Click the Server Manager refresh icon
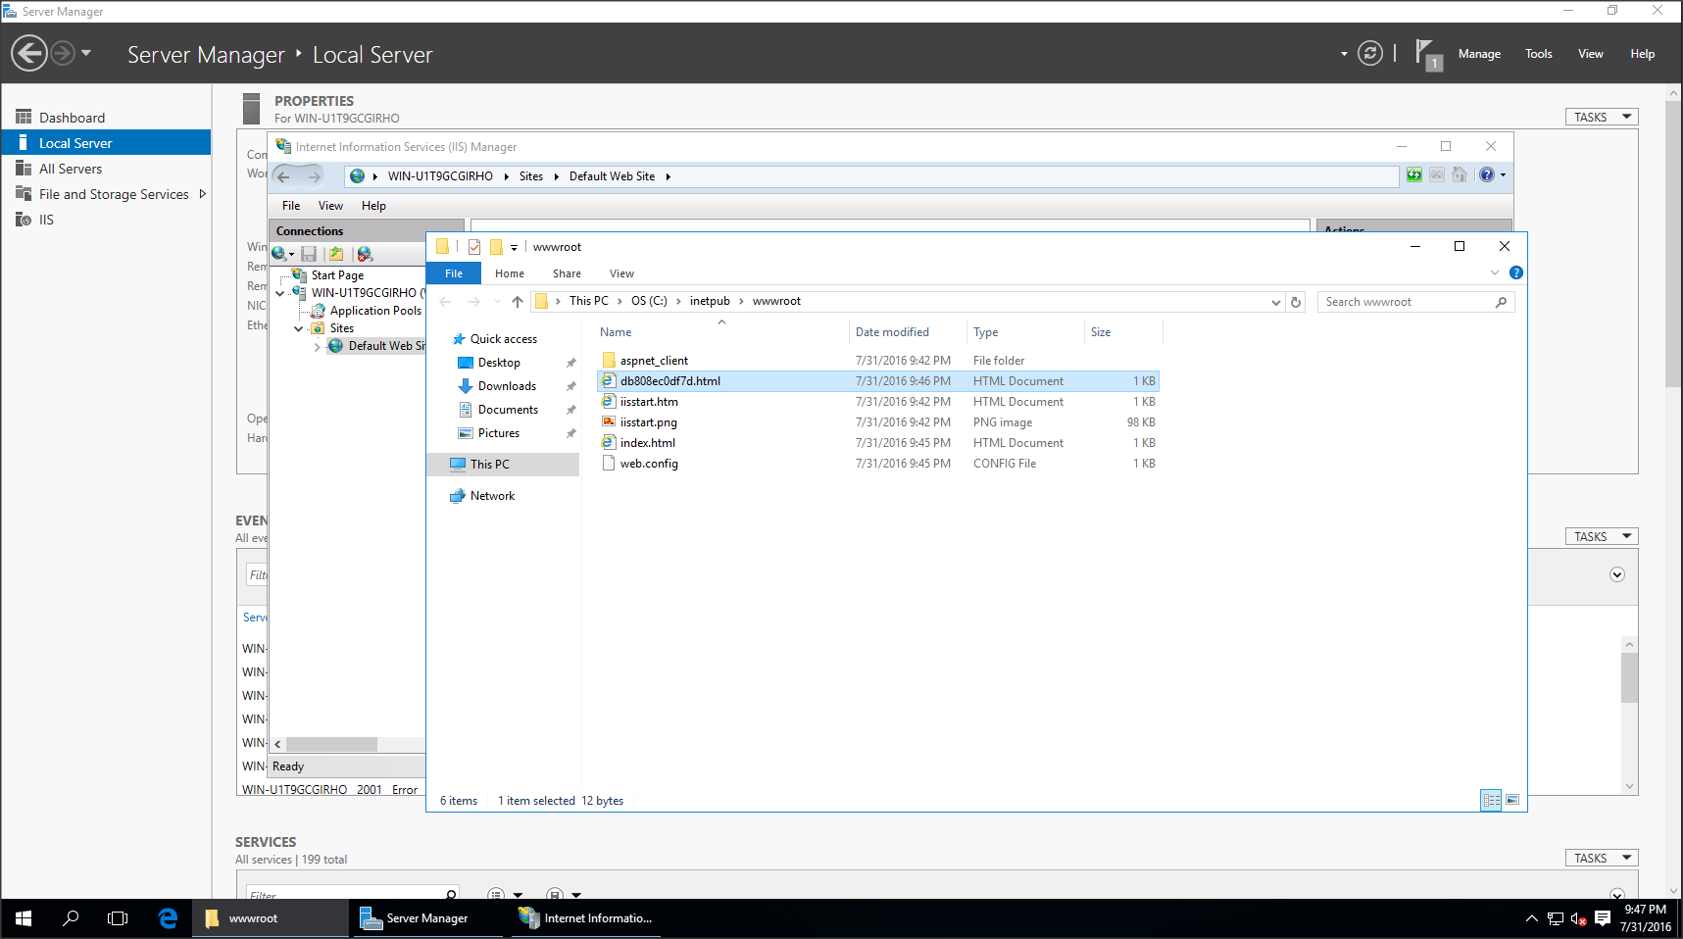Viewport: 1683px width, 939px height. coord(1369,54)
